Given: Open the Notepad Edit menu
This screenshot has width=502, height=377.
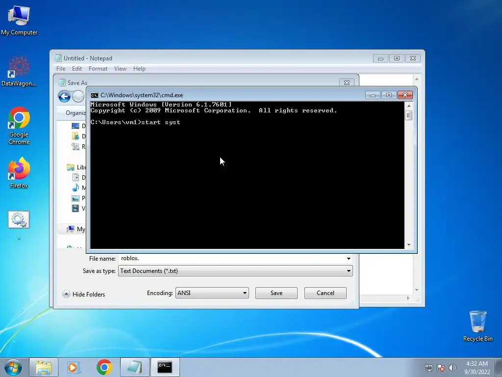Looking at the screenshot, I should point(77,69).
